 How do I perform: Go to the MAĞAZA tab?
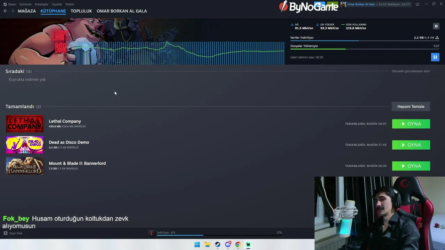click(x=27, y=11)
